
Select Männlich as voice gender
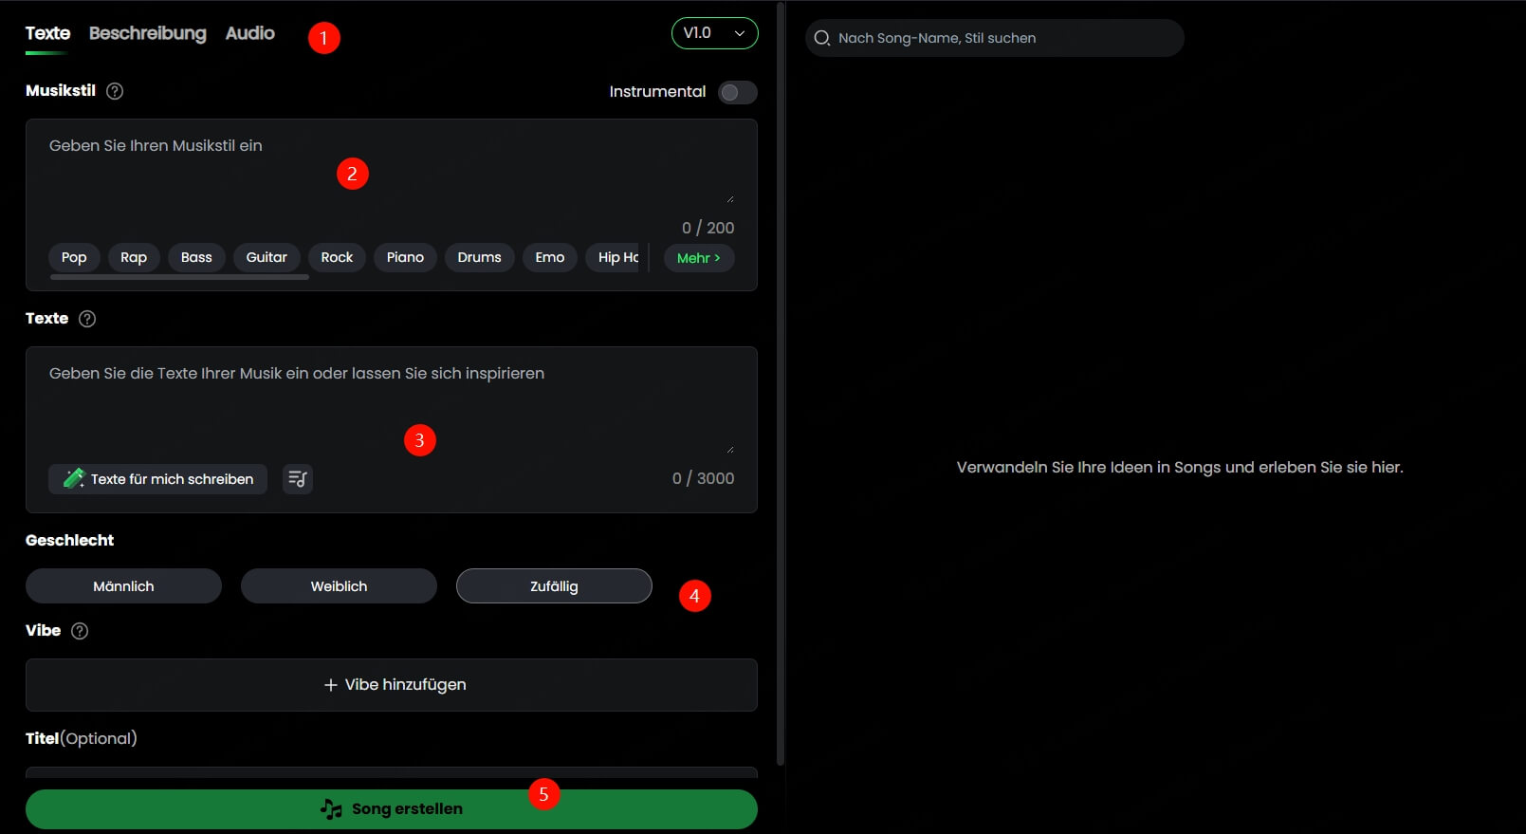coord(123,586)
